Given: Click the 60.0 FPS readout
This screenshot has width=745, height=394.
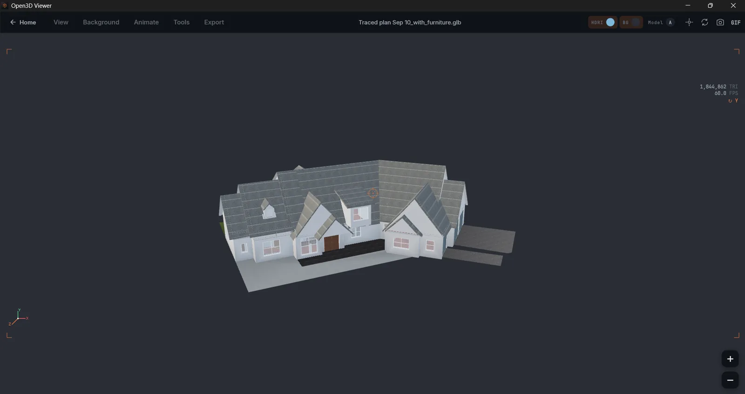Looking at the screenshot, I should tap(726, 93).
